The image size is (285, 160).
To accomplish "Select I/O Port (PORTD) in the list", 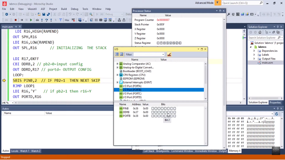I will click(132, 97).
